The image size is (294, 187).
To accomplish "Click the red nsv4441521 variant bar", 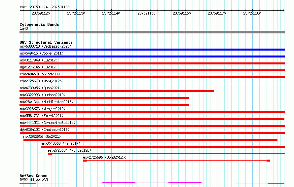I will pyautogui.click(x=152, y=126).
